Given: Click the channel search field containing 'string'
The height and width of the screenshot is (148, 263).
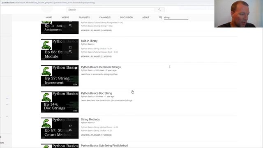Looking at the screenshot, I should pos(176,17).
